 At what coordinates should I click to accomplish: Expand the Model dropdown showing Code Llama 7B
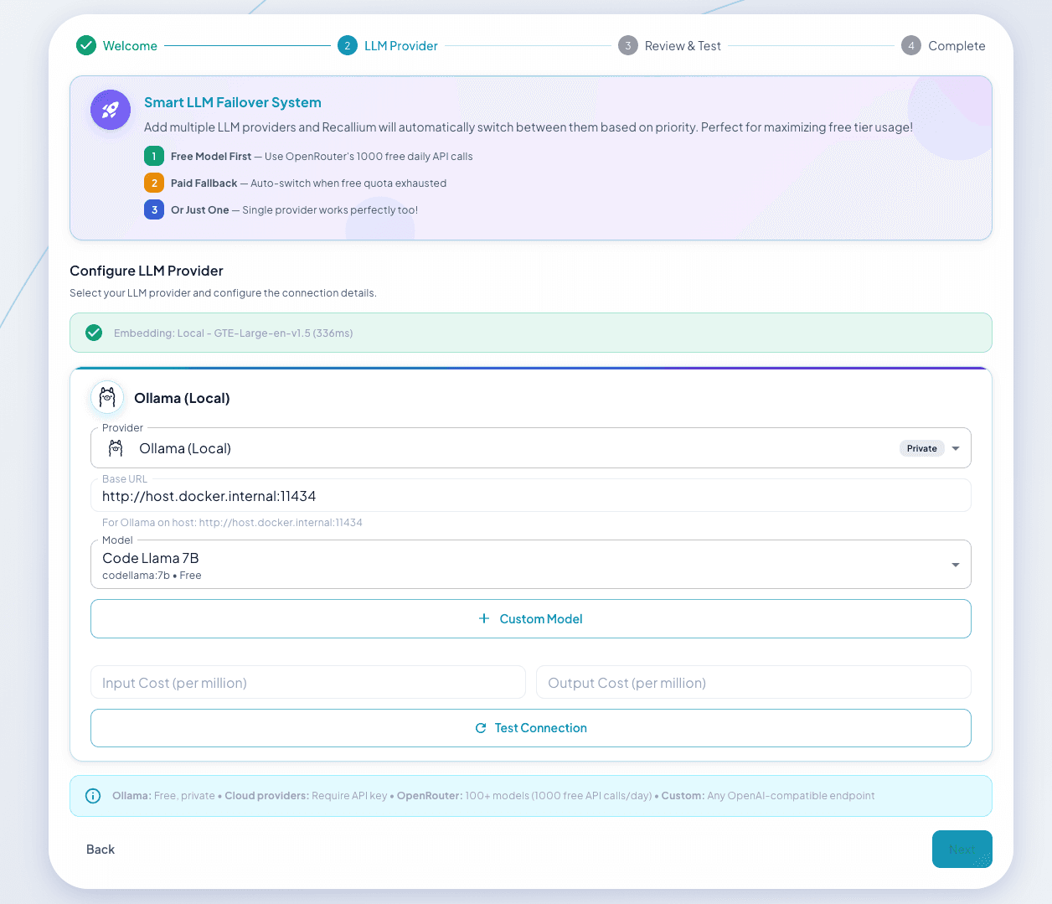tap(956, 565)
